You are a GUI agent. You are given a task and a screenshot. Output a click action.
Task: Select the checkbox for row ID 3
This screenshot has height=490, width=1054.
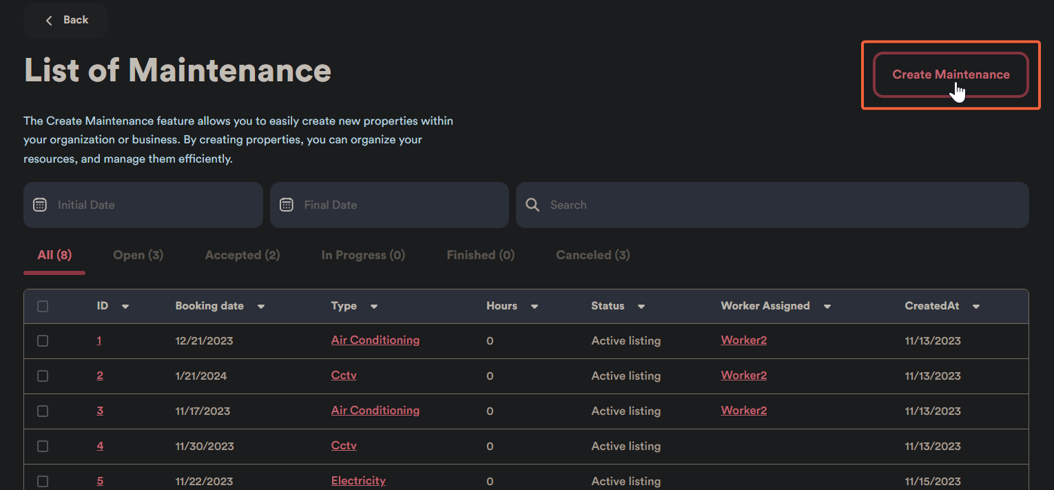[x=43, y=411]
